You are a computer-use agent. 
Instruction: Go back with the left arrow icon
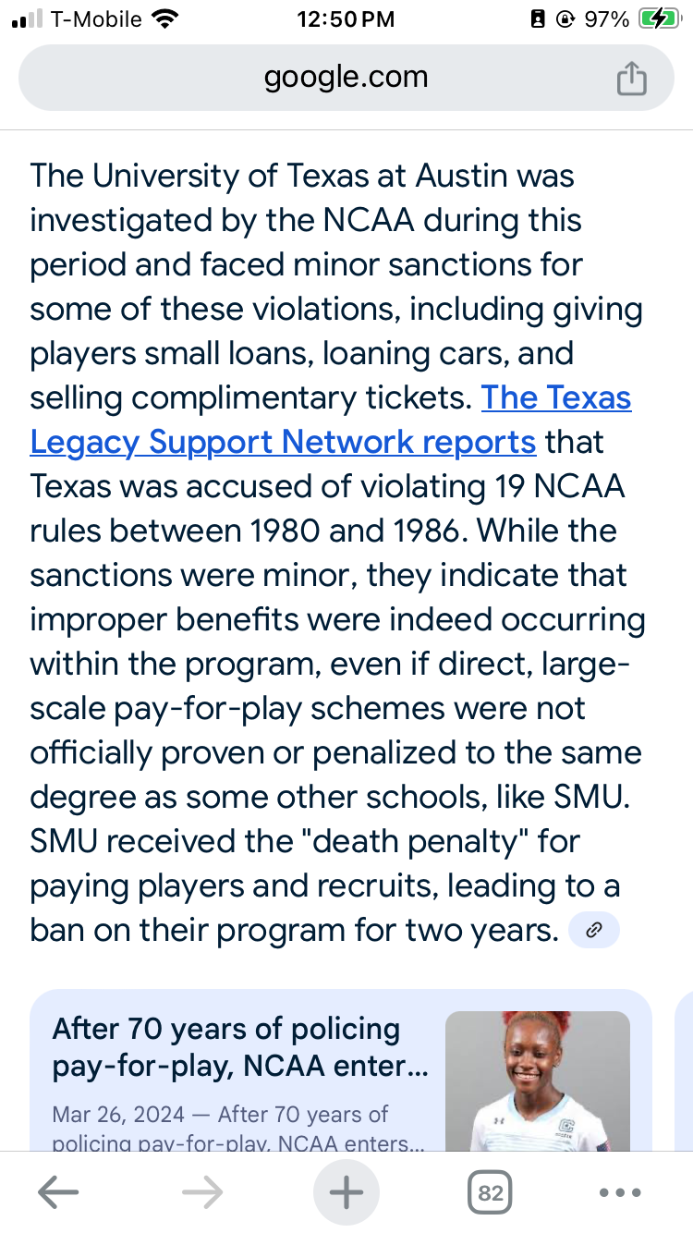click(x=57, y=1192)
